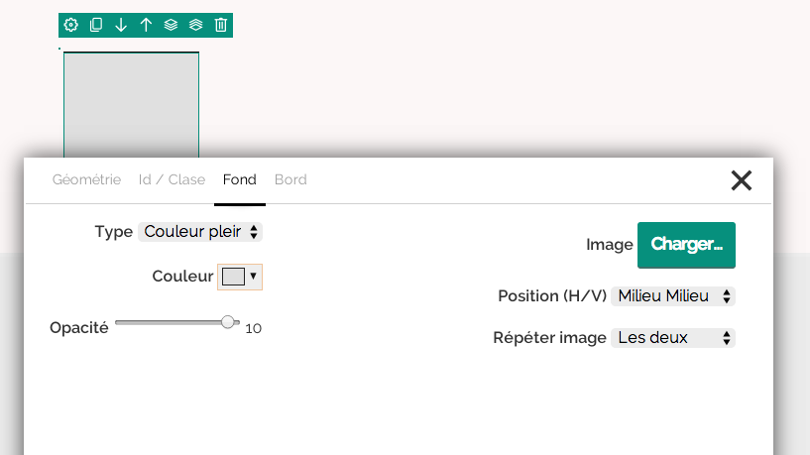810x455 pixels.
Task: Close the properties panel with the X
Action: (x=741, y=179)
